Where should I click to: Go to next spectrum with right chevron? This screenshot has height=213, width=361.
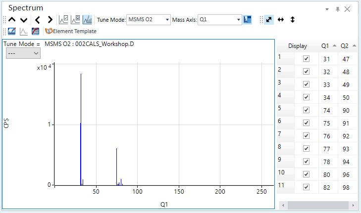point(50,20)
